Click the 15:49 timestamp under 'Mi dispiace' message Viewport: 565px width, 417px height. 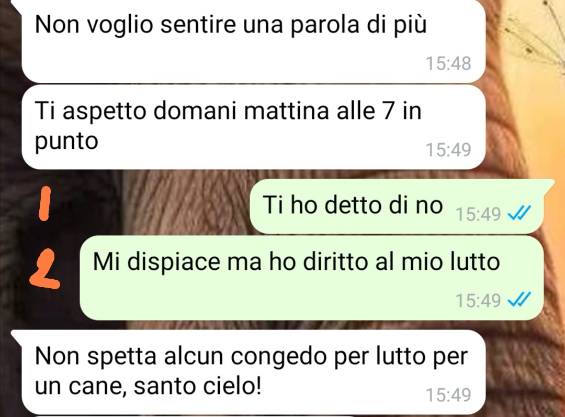pyautogui.click(x=478, y=300)
